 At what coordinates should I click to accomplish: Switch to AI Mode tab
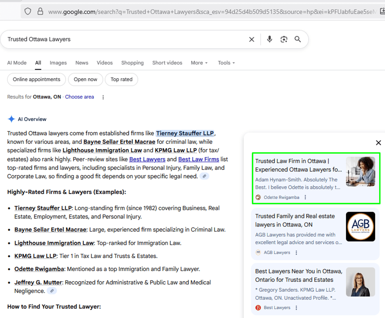[17, 63]
